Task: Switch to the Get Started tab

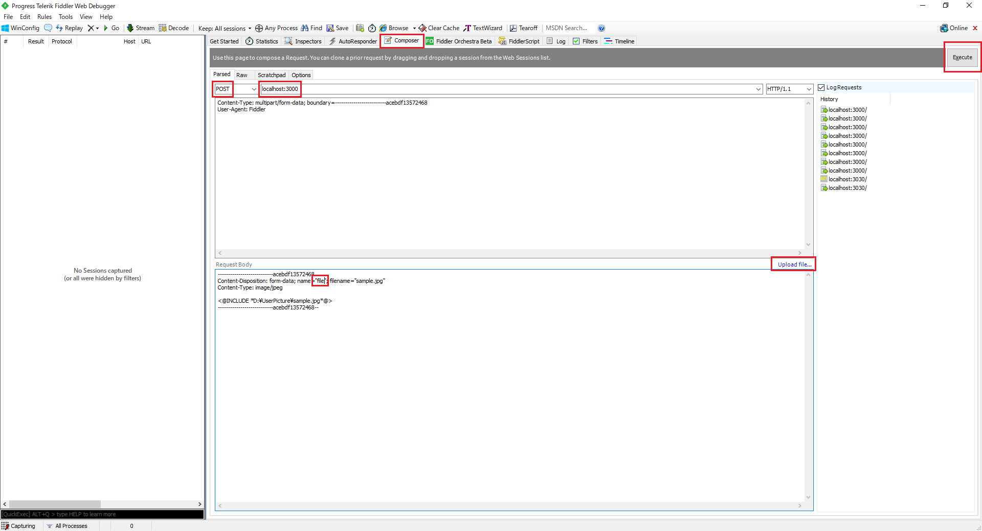Action: pyautogui.click(x=224, y=41)
